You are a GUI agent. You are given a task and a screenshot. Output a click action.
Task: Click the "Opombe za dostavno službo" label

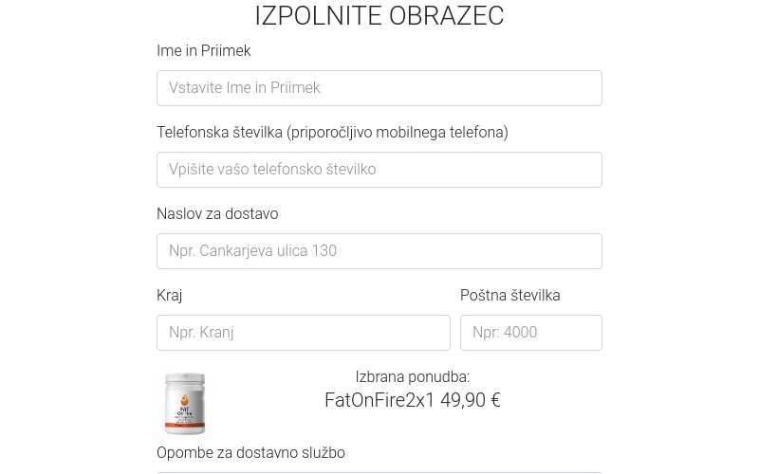click(x=250, y=453)
